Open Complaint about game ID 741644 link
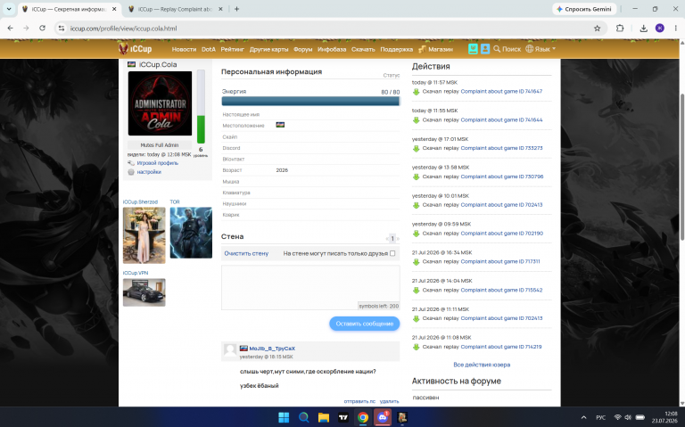Viewport: 685px width, 427px height. tap(501, 119)
